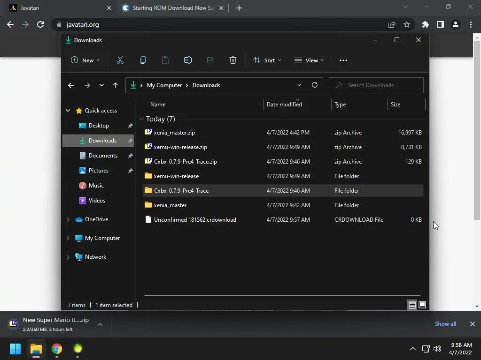The width and height of the screenshot is (481, 360).
Task: Go up one folder level
Action: tap(116, 85)
